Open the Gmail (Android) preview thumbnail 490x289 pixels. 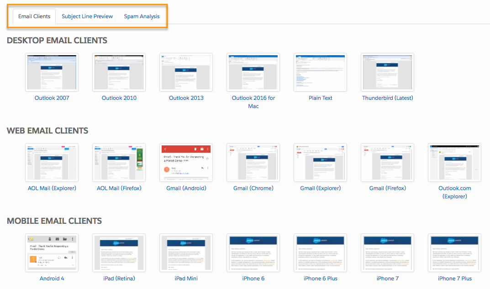click(x=186, y=163)
